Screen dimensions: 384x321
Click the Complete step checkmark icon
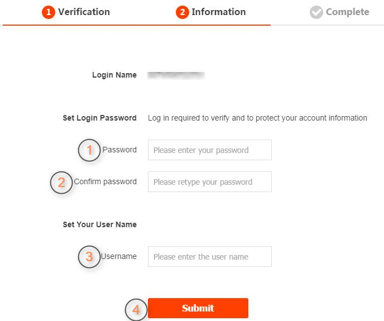click(316, 12)
